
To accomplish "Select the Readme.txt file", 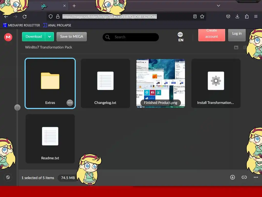I will 50,139.
